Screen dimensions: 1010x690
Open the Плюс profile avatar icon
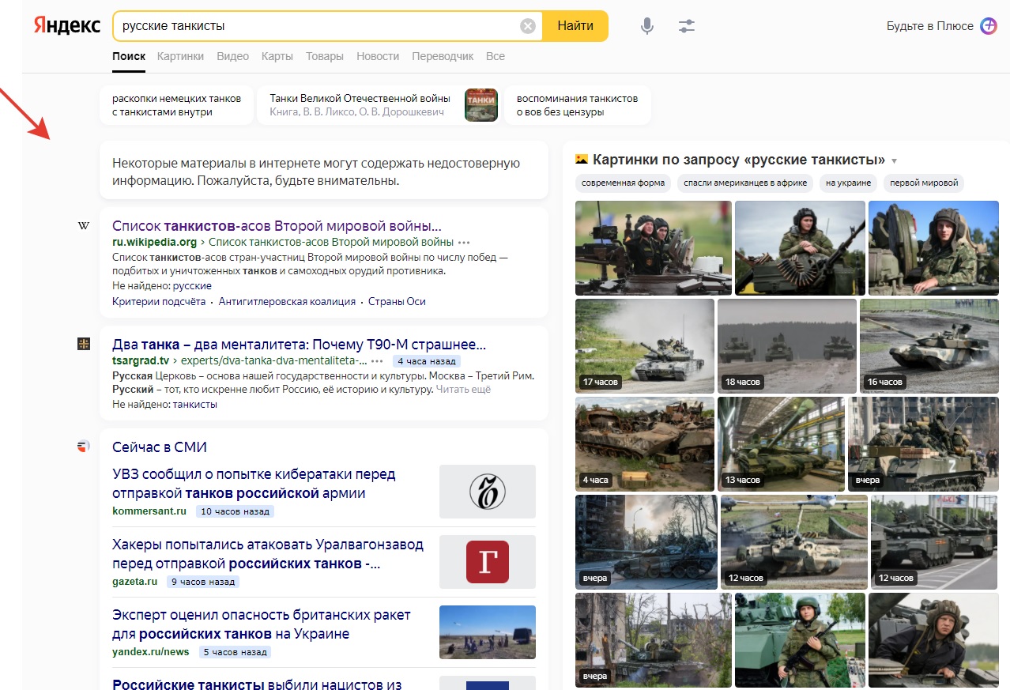[989, 26]
